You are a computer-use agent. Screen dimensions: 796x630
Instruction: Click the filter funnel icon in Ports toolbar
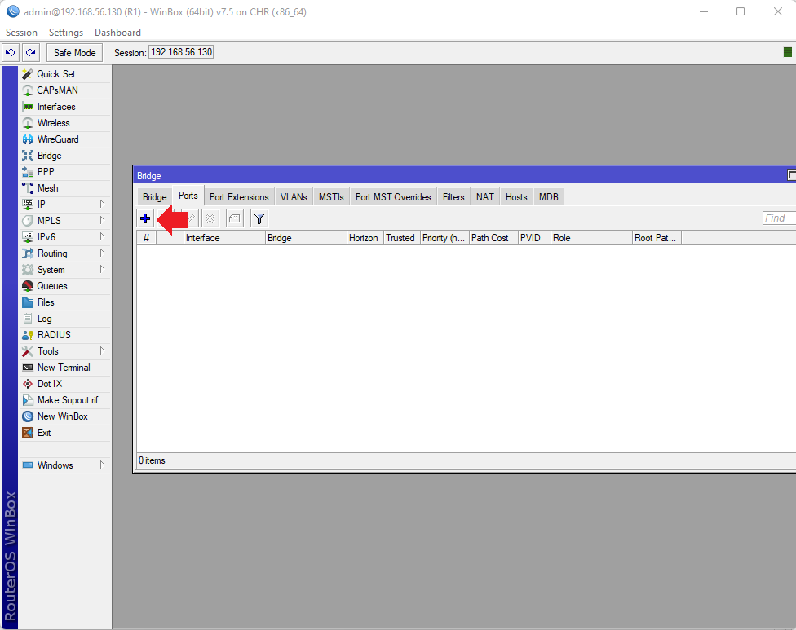click(x=259, y=218)
